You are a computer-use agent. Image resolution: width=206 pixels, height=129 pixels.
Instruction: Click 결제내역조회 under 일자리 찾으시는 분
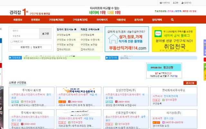click(x=63, y=49)
